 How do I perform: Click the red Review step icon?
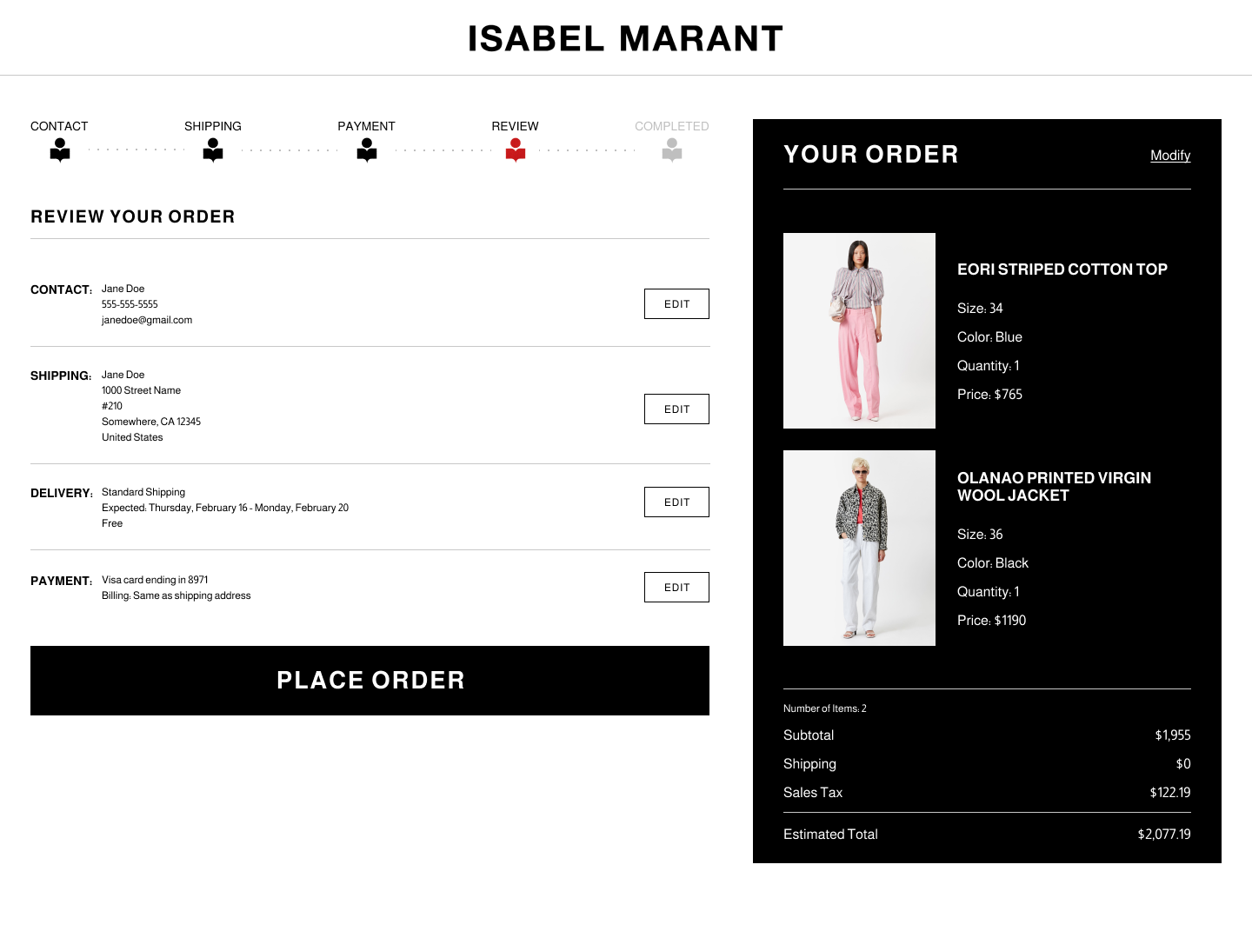516,150
